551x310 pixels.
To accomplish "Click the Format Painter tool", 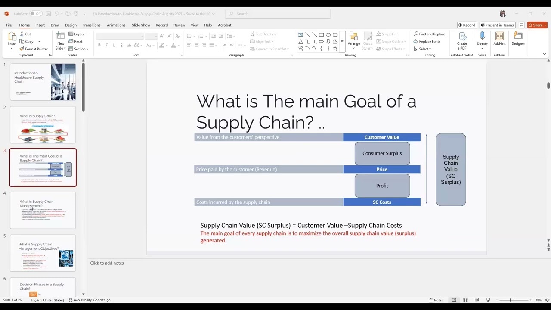I will pyautogui.click(x=34, y=49).
